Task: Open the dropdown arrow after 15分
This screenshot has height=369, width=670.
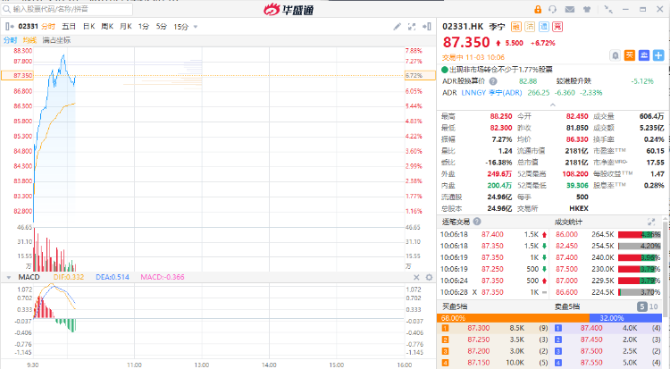Action: click(197, 27)
